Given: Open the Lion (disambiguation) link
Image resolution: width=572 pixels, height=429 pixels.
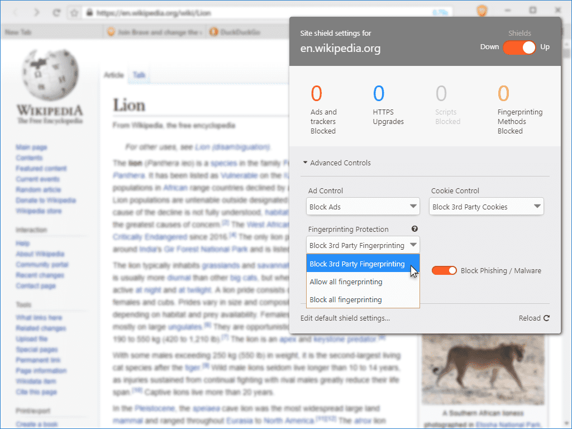Looking at the screenshot, I should click(x=232, y=147).
